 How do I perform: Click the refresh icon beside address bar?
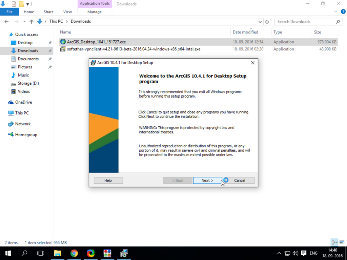point(267,22)
